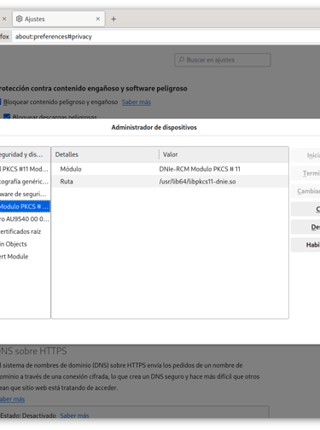Toggle Bloquear descargas peligrosas checkbox
320x430 pixels.
[7, 117]
